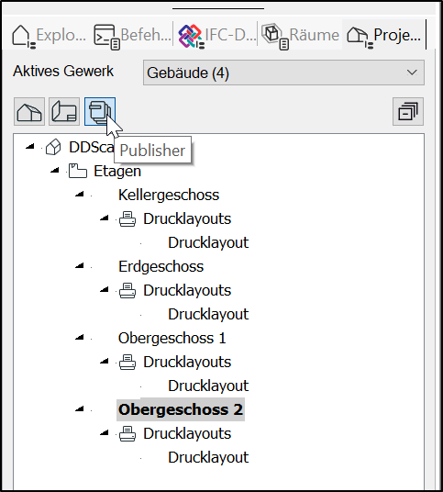The height and width of the screenshot is (492, 443).
Task: Click the Etagen folder icon
Action: [78, 171]
